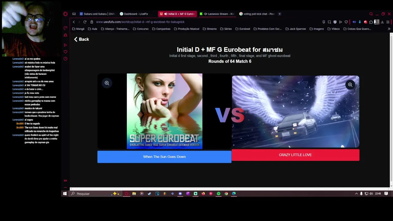
Task: Navigate back with browser arrow
Action: (74, 22)
